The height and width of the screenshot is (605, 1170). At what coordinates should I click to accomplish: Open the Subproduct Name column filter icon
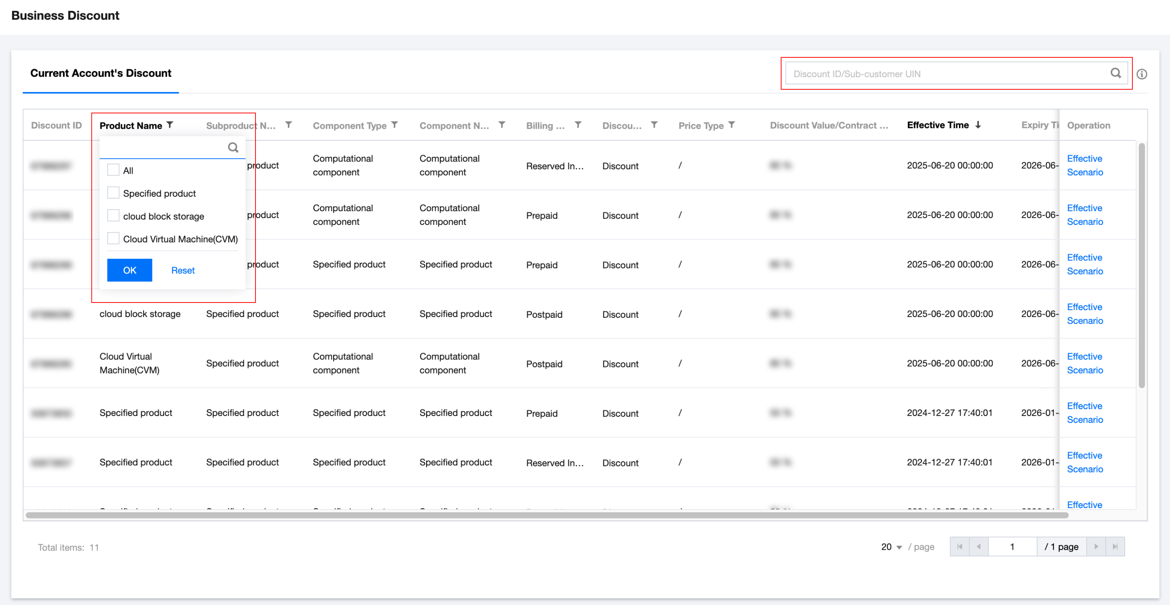(288, 125)
